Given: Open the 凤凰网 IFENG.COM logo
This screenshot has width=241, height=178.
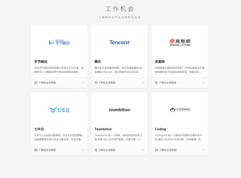Looking at the screenshot, I should pyautogui.click(x=180, y=42).
